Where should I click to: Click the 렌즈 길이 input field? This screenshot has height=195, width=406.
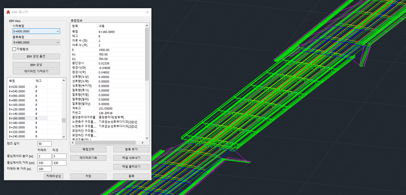44,144
